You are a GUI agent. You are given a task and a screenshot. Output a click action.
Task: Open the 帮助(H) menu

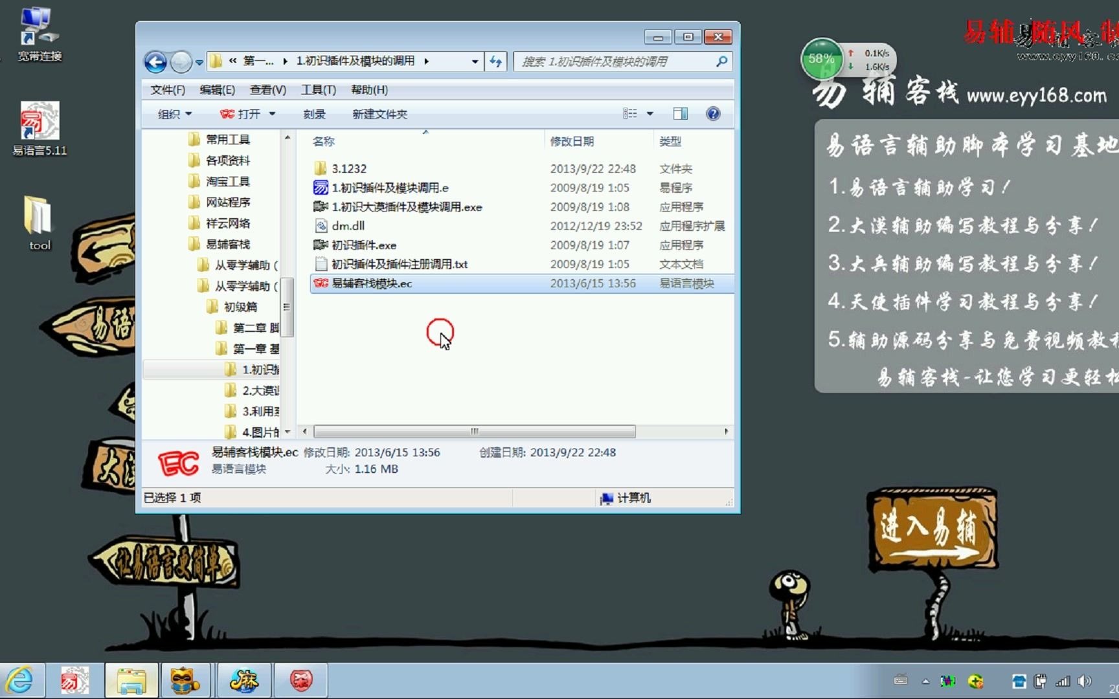pos(369,90)
